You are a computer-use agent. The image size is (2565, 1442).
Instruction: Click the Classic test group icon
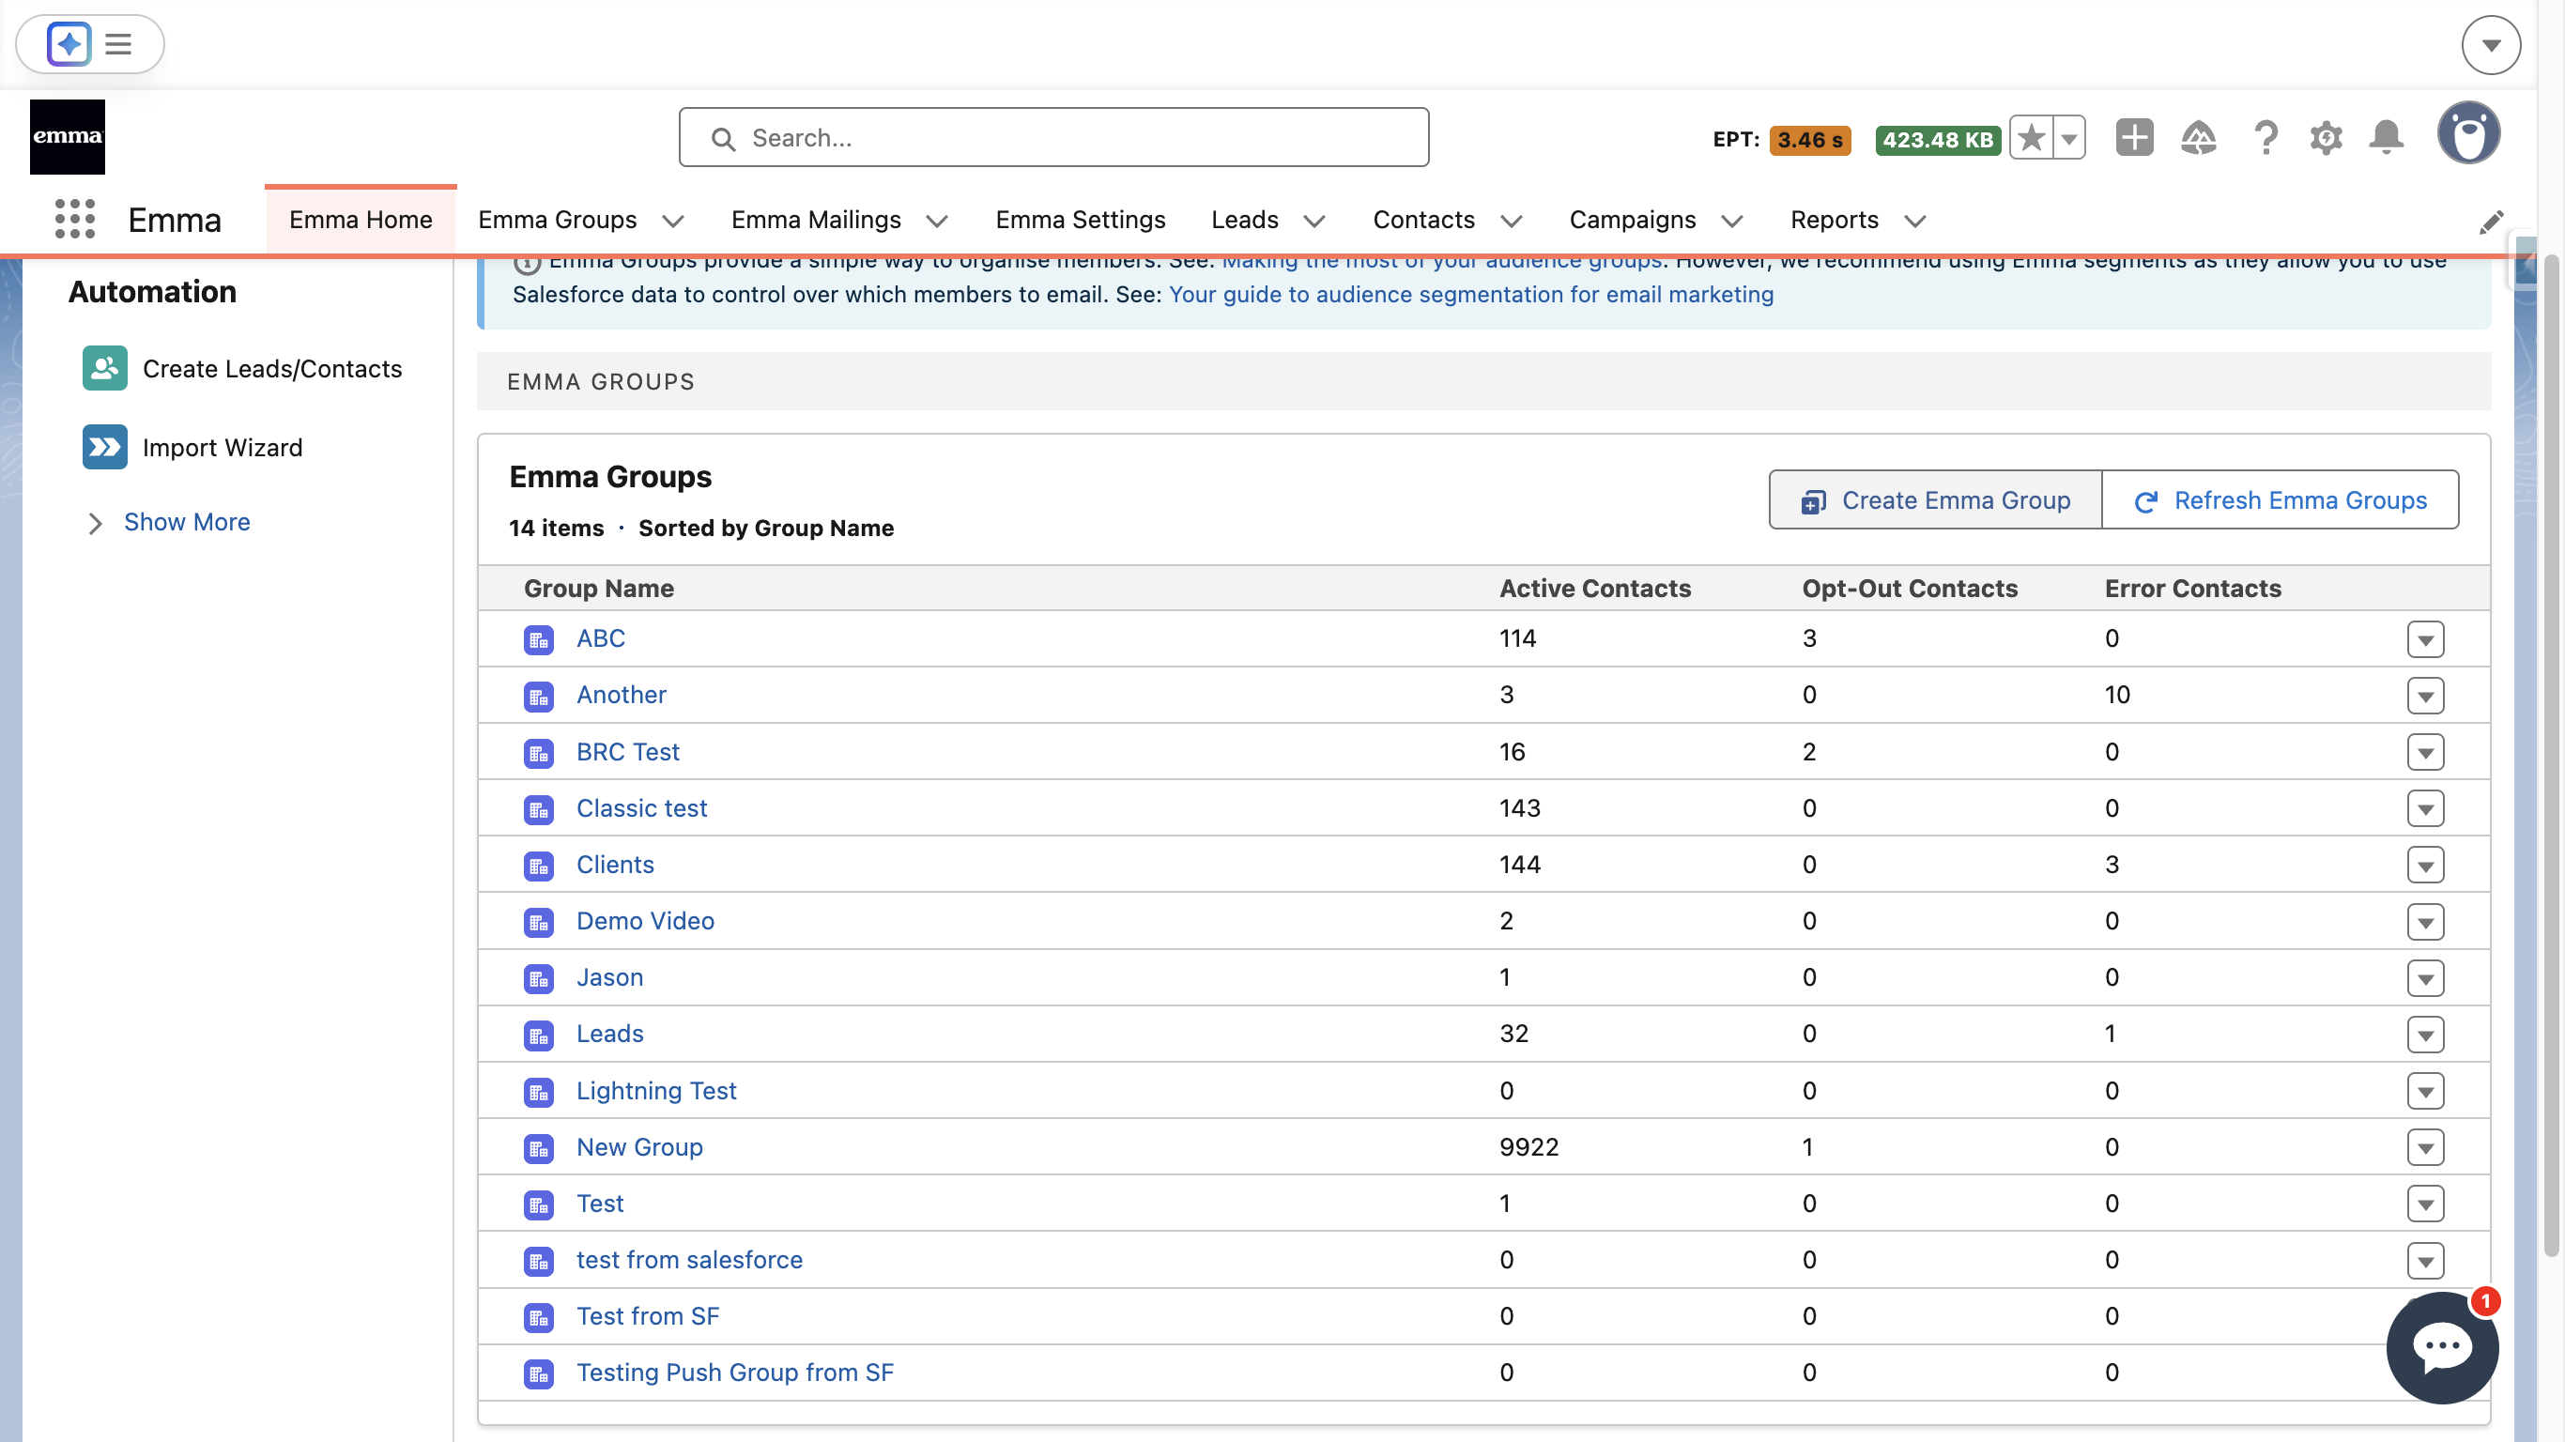coord(539,808)
